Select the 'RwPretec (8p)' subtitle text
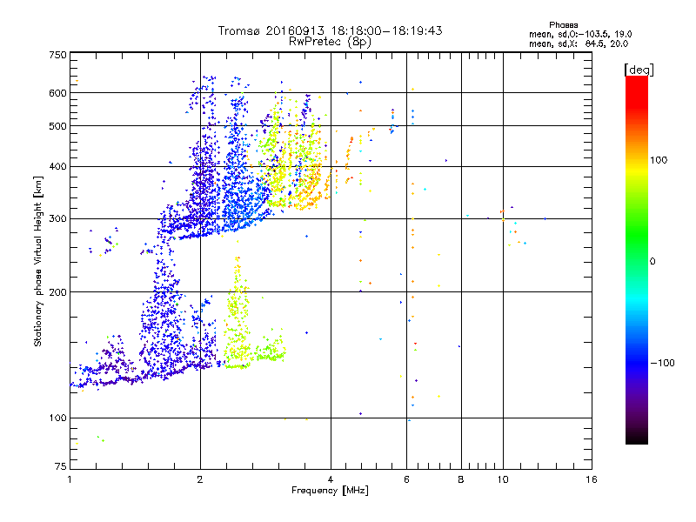The height and width of the screenshot is (522, 696). tap(330, 42)
